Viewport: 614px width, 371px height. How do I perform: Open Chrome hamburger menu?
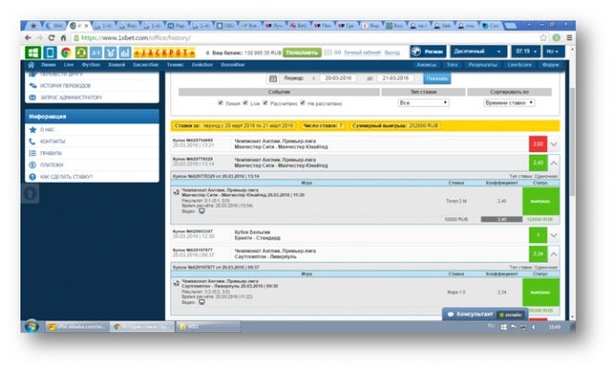point(569,38)
